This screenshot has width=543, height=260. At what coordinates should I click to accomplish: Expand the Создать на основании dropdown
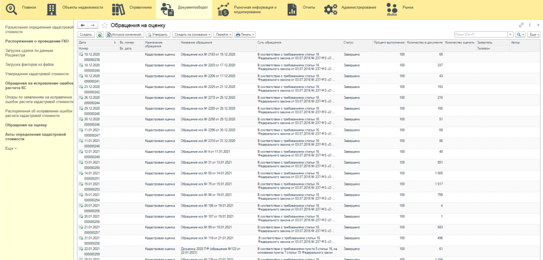[192, 34]
